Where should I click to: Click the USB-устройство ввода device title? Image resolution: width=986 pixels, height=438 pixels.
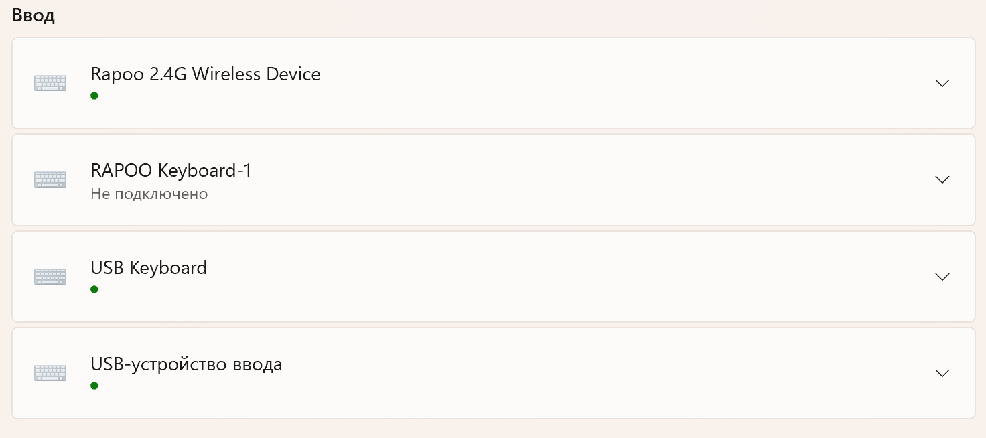[x=186, y=365]
